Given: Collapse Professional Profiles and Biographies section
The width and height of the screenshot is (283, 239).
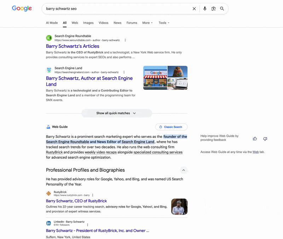Looking at the screenshot, I should click(x=184, y=170).
